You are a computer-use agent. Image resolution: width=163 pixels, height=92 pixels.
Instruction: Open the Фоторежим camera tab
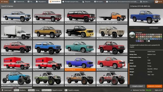99,2
